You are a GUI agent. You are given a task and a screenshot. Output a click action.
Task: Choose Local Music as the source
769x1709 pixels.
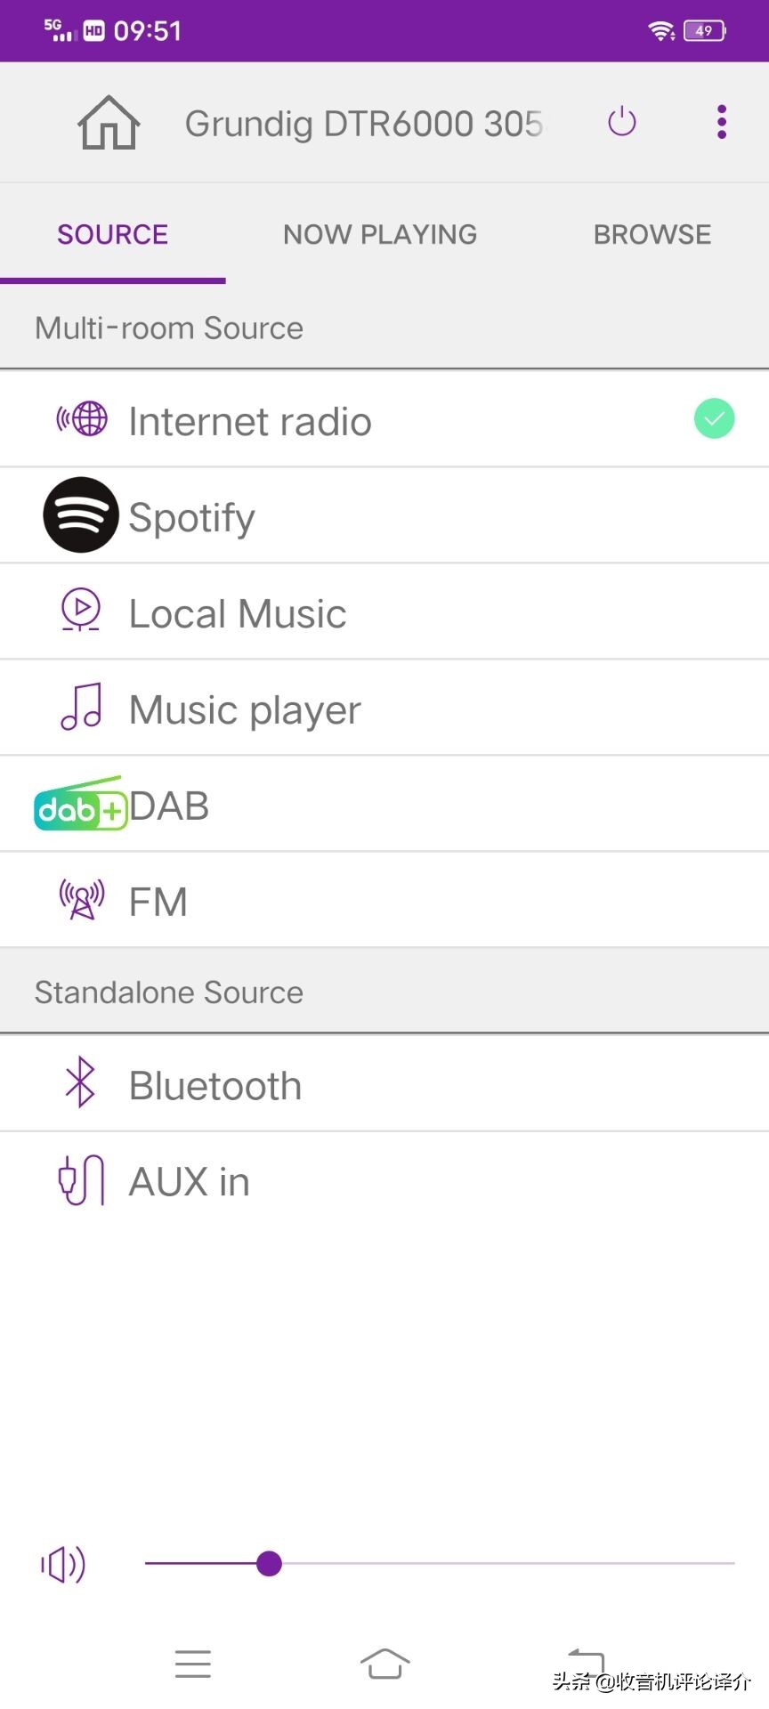pos(238,613)
